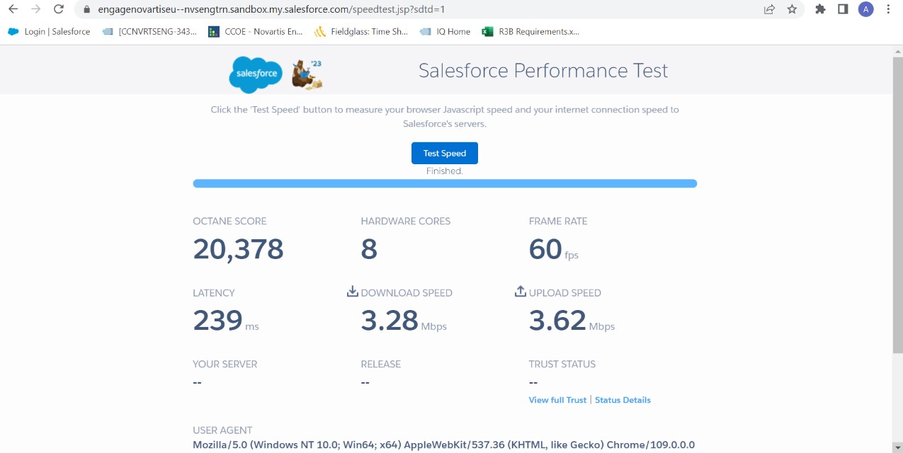The height and width of the screenshot is (453, 903).
Task: Click the Test Speed button
Action: click(x=445, y=153)
